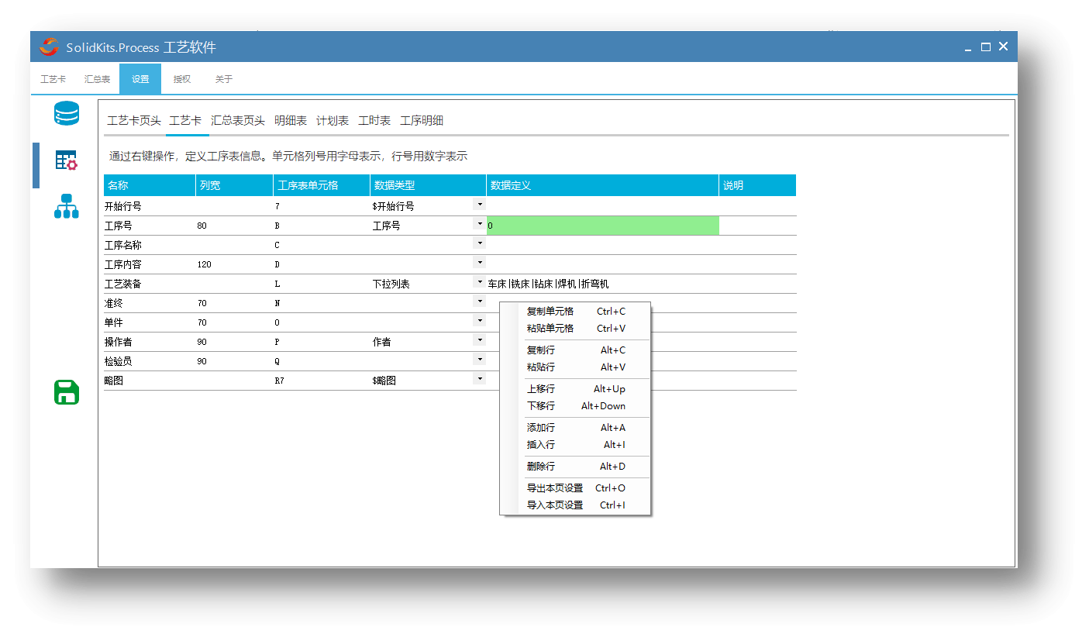
Task: Click the SolidKits logo in title bar
Action: coord(49,47)
